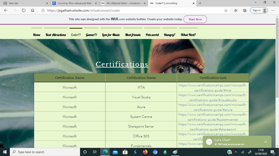Open browser Settings and more menu
The height and width of the screenshot is (156, 279).
tap(273, 10)
